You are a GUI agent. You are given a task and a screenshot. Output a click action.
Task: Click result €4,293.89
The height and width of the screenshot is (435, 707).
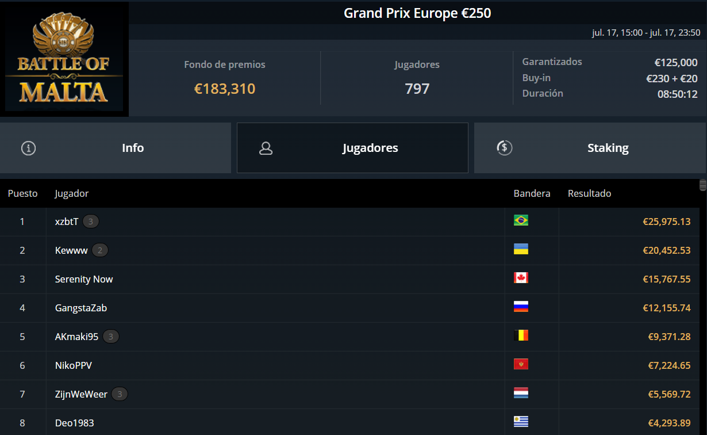click(669, 423)
